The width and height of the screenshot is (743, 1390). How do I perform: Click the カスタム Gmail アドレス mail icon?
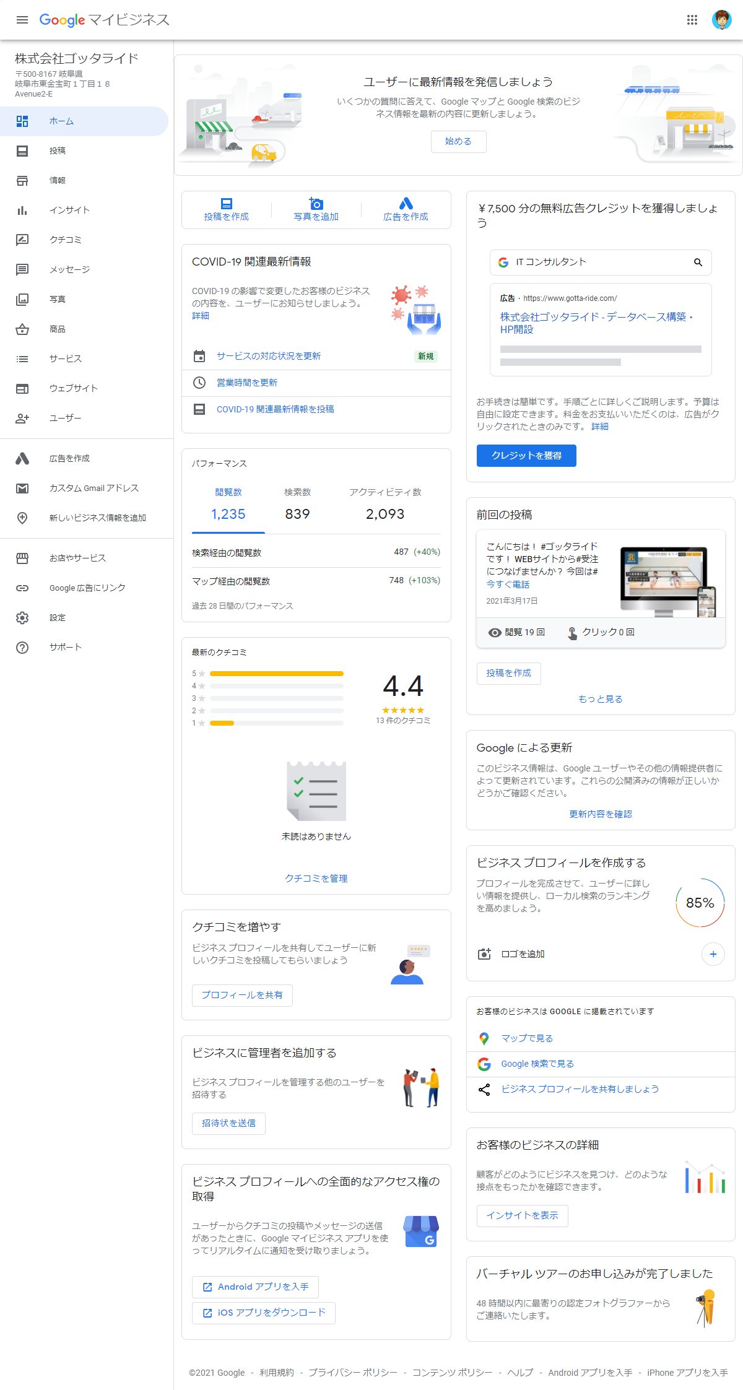coord(22,489)
